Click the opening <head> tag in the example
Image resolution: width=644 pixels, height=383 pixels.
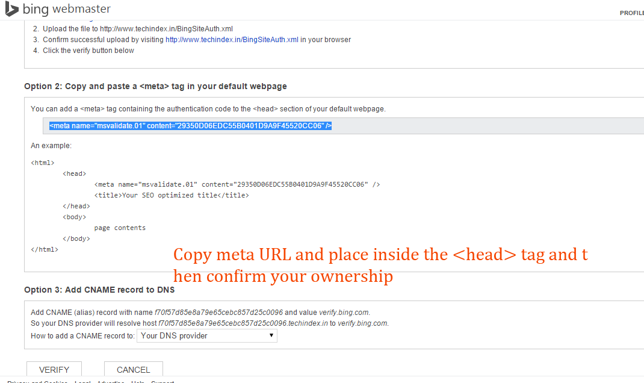point(75,173)
